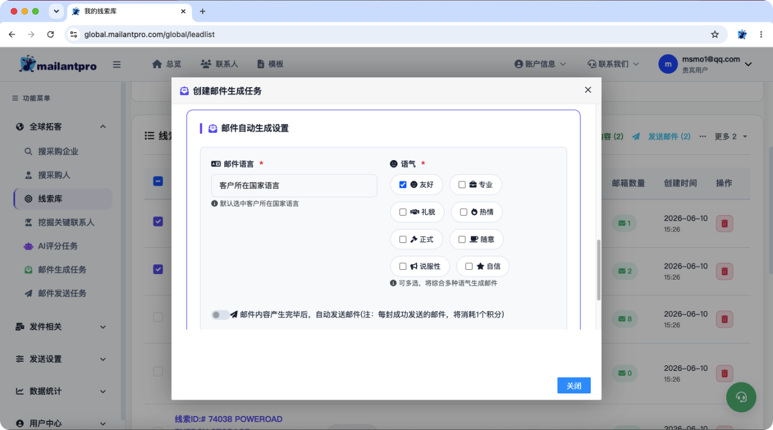
Task: Uncheck the first checked lead row checkbox
Action: click(158, 222)
